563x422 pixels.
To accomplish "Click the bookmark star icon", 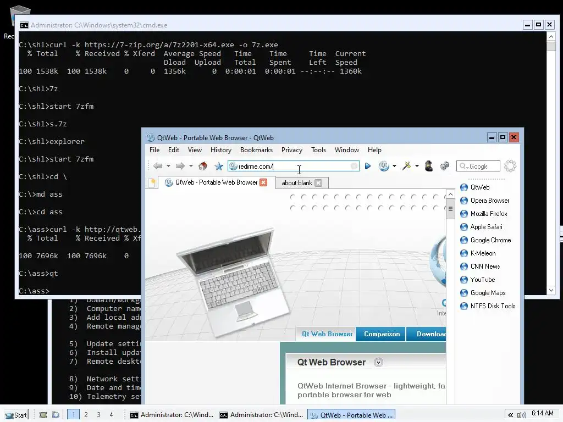I will 219,166.
